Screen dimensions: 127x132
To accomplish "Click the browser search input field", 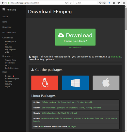I will pyautogui.click(x=86, y=3).
